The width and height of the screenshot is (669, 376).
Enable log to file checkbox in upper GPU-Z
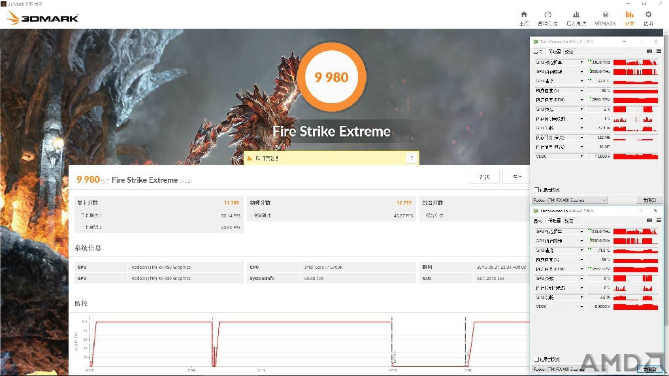pos(536,190)
